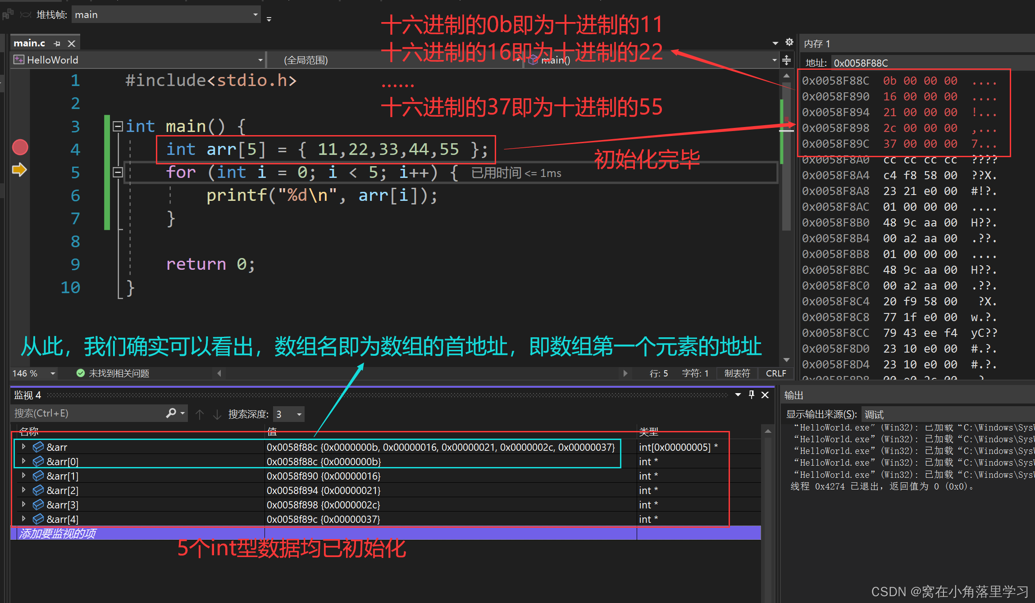Click the 类型 column header
The width and height of the screenshot is (1035, 603).
click(x=648, y=431)
